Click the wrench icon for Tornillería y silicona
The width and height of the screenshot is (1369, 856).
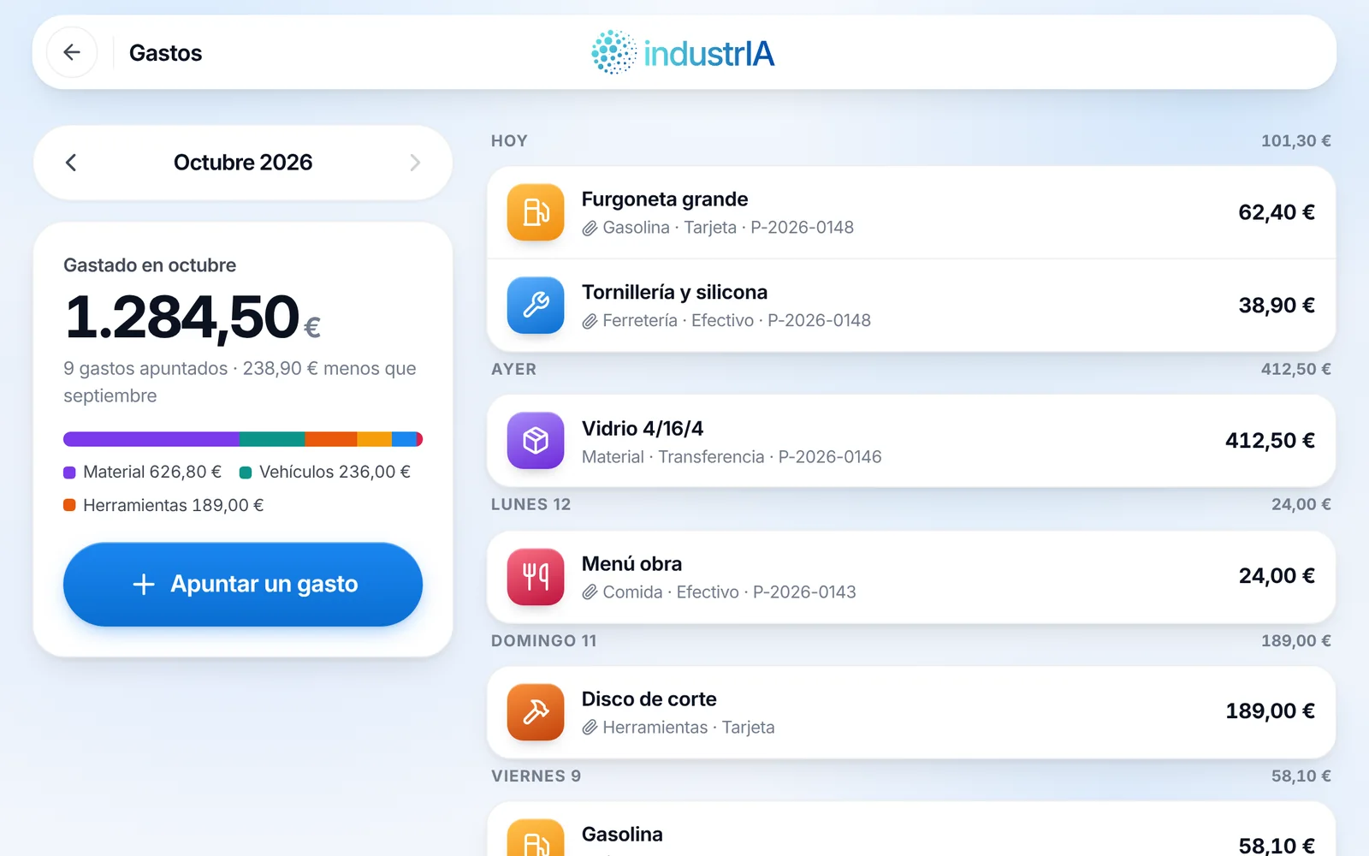[536, 306]
